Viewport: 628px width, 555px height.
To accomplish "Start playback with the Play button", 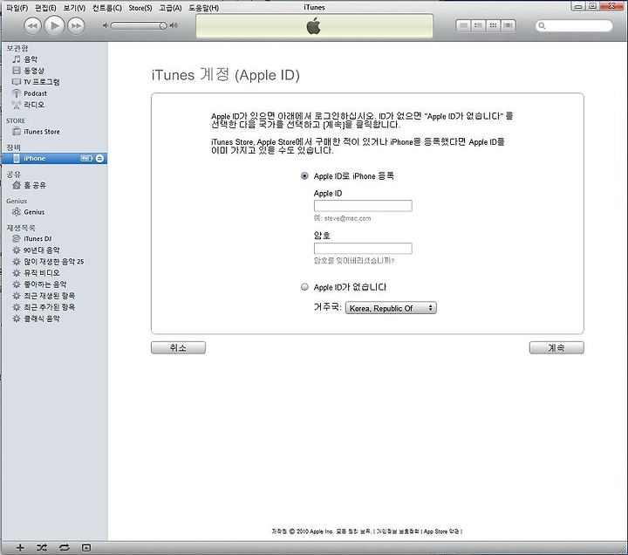I will (54, 25).
